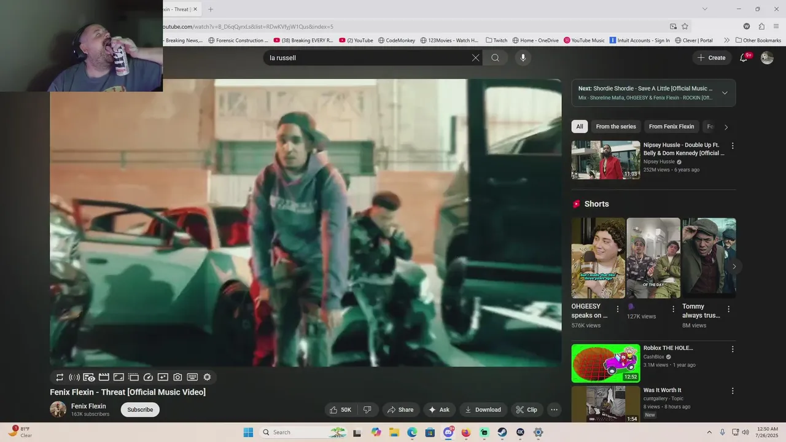
Task: Open the YouTube account avatar menu
Action: [x=767, y=58]
